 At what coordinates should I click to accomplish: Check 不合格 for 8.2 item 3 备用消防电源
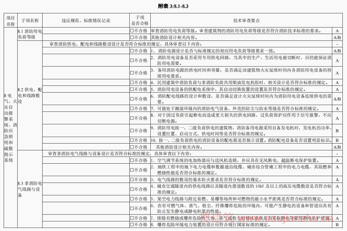click(x=132, y=73)
